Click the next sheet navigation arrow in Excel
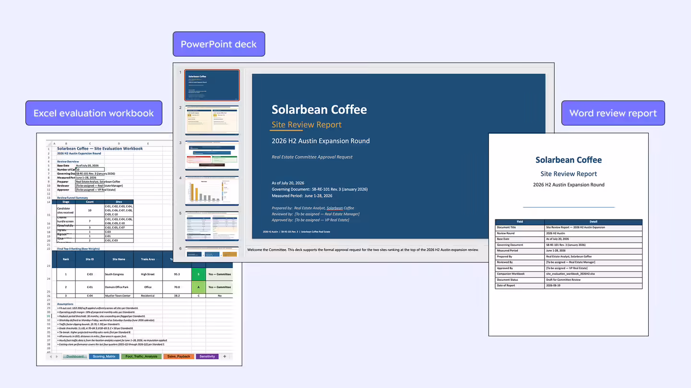 coord(57,356)
